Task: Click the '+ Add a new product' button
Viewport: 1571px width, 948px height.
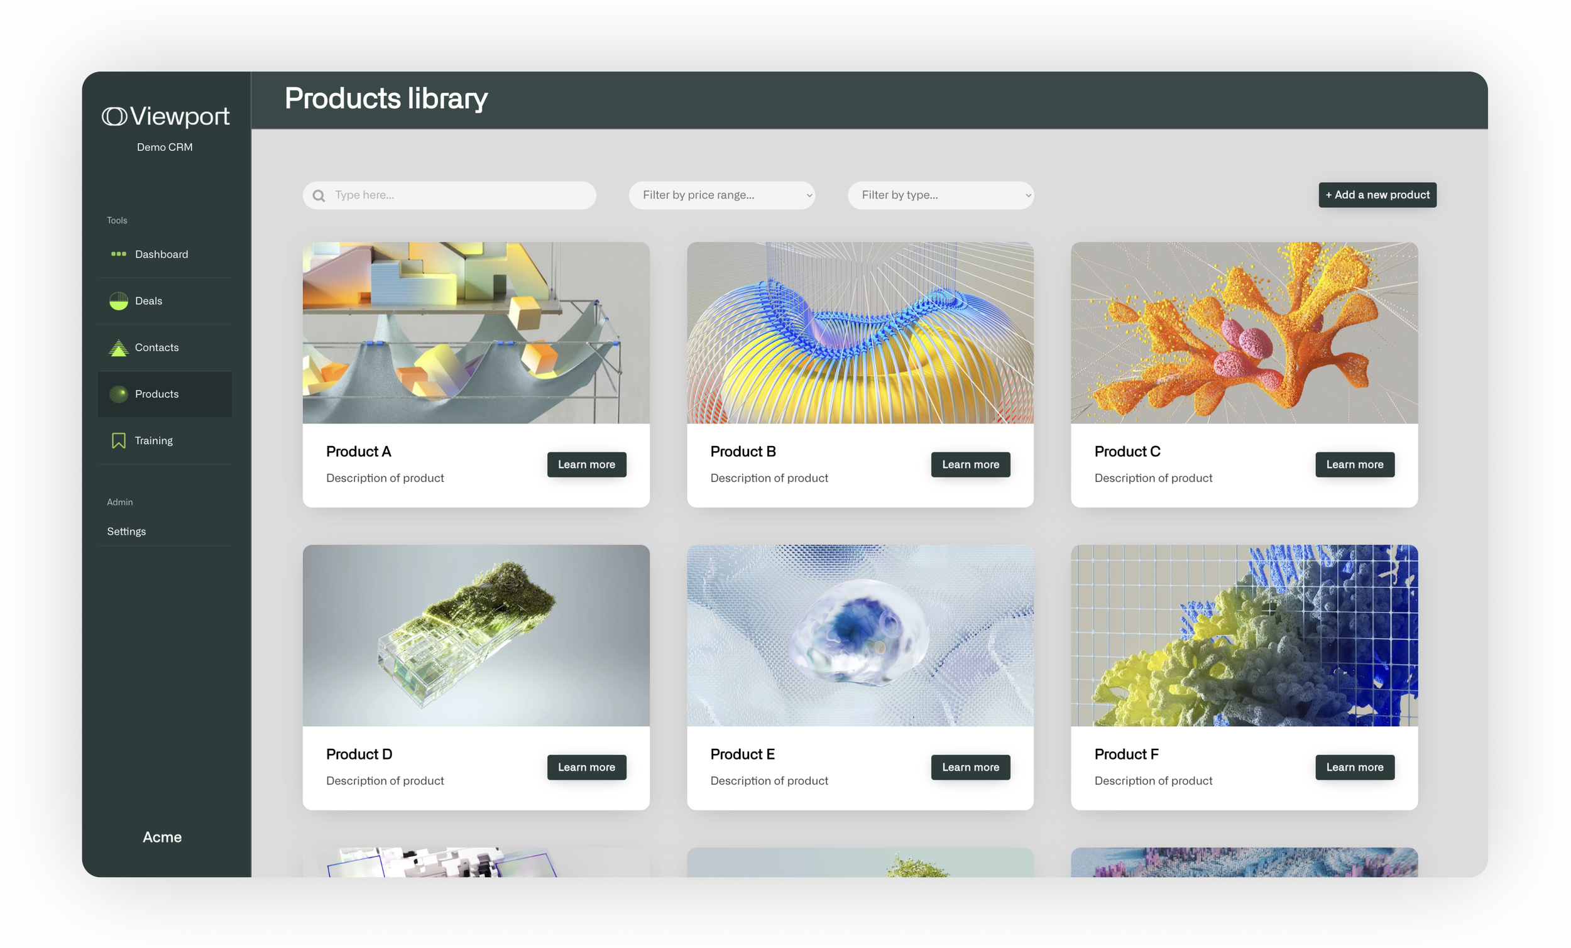Action: (1377, 195)
